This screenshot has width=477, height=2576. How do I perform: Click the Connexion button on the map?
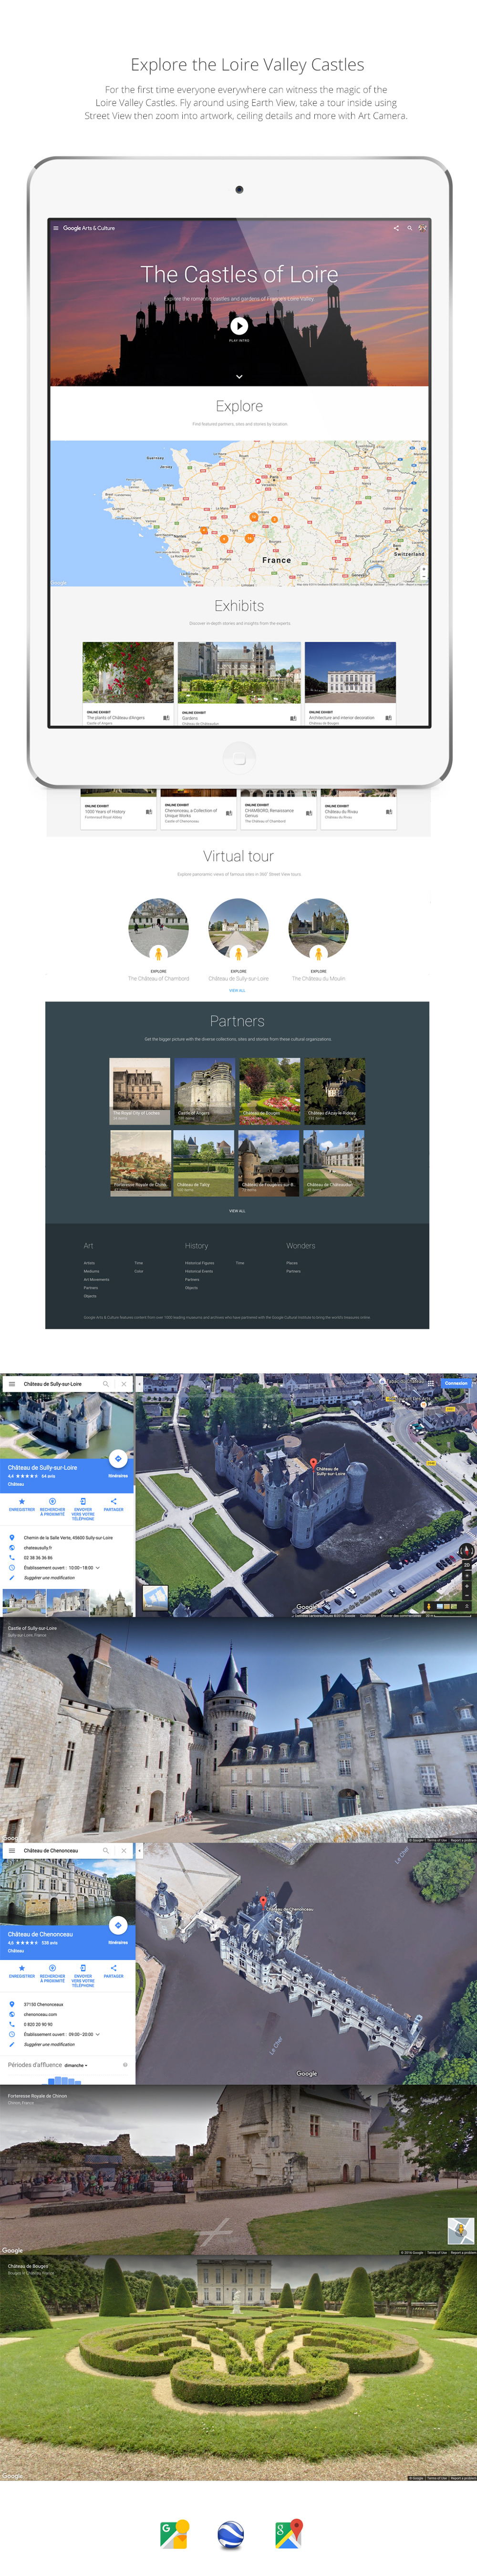tap(455, 1383)
